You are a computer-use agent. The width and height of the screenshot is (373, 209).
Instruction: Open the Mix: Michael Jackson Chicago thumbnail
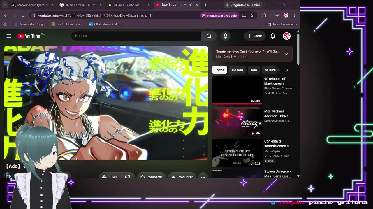coord(237,122)
